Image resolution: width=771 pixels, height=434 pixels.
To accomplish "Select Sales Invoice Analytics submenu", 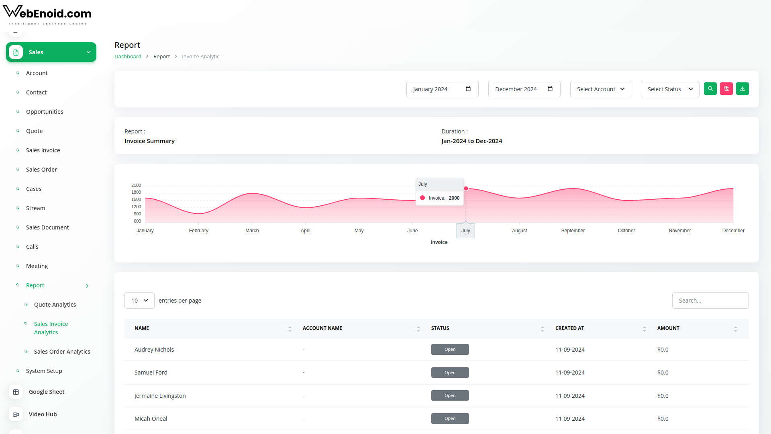I will 51,328.
